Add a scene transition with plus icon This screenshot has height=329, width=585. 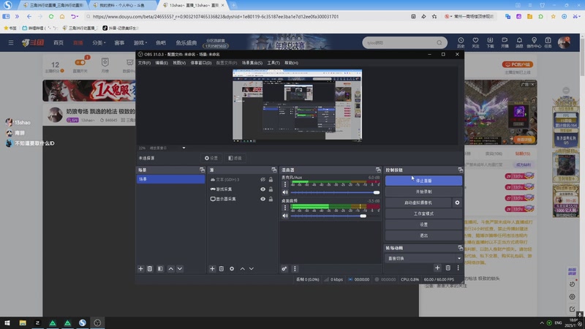pyautogui.click(x=437, y=268)
